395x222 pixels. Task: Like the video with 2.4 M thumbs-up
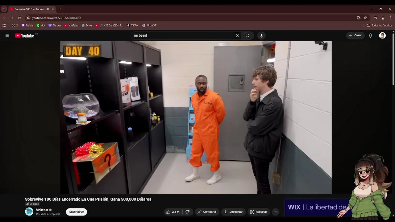click(173, 212)
